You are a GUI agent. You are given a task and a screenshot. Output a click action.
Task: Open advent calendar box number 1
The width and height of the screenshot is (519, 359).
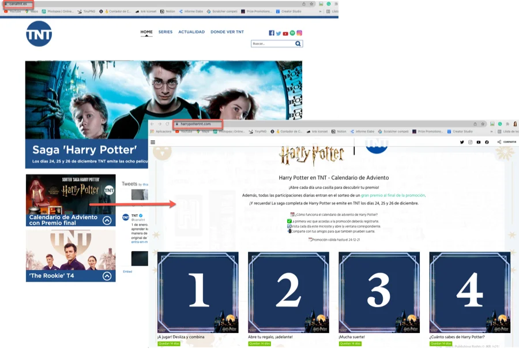[x=198, y=292]
